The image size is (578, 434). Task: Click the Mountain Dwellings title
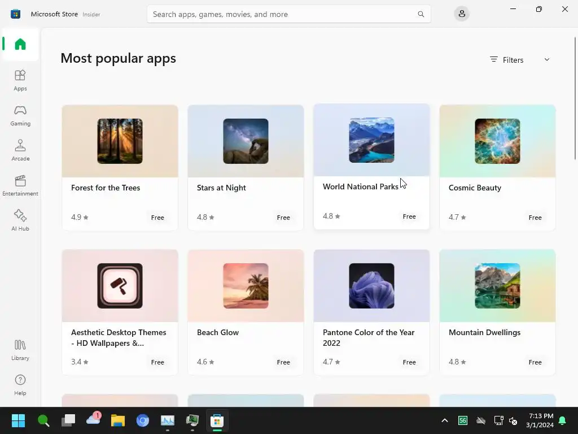[484, 332]
